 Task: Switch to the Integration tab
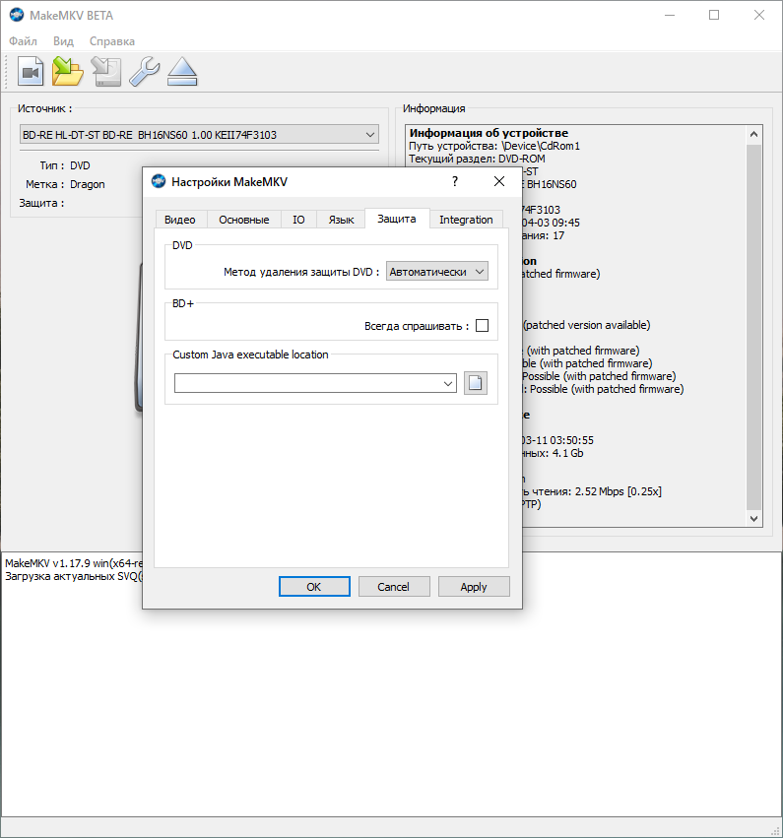466,220
